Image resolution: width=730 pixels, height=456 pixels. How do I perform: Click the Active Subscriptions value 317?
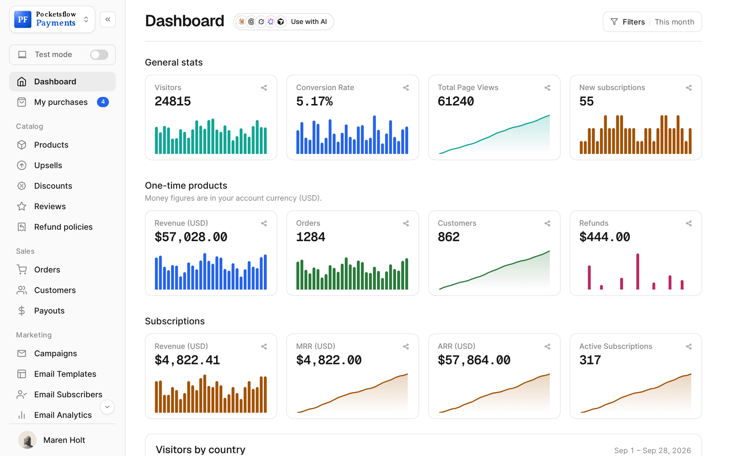point(590,360)
